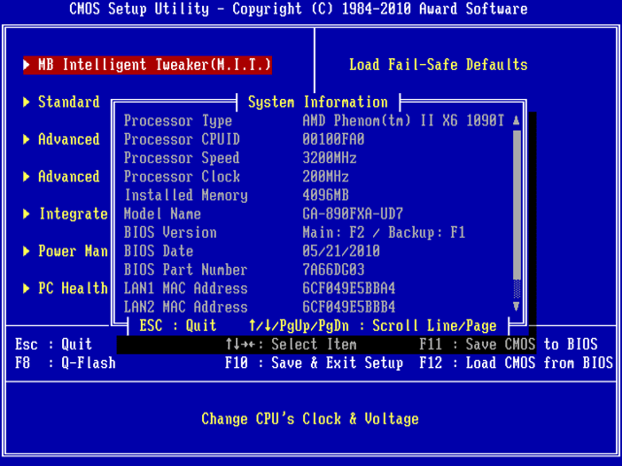This screenshot has width=622, height=466.
Task: Click the 6CF049E5BBA4 value
Action: click(349, 288)
